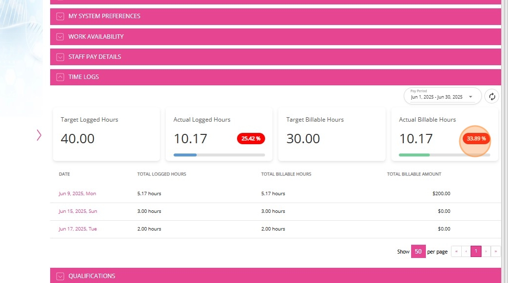
Task: Open the Pay Period dropdown
Action: tap(443, 96)
